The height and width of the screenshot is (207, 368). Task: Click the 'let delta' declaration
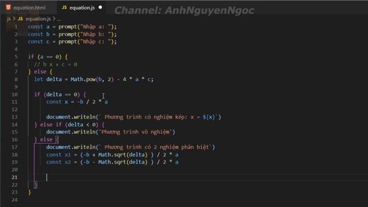tap(48, 79)
